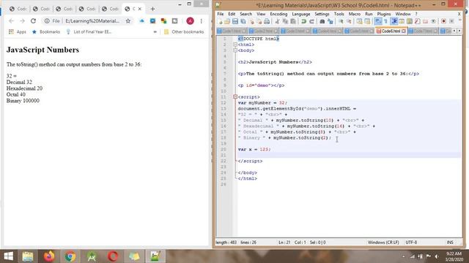Undo the last edit in Notepad++

point(304,21)
